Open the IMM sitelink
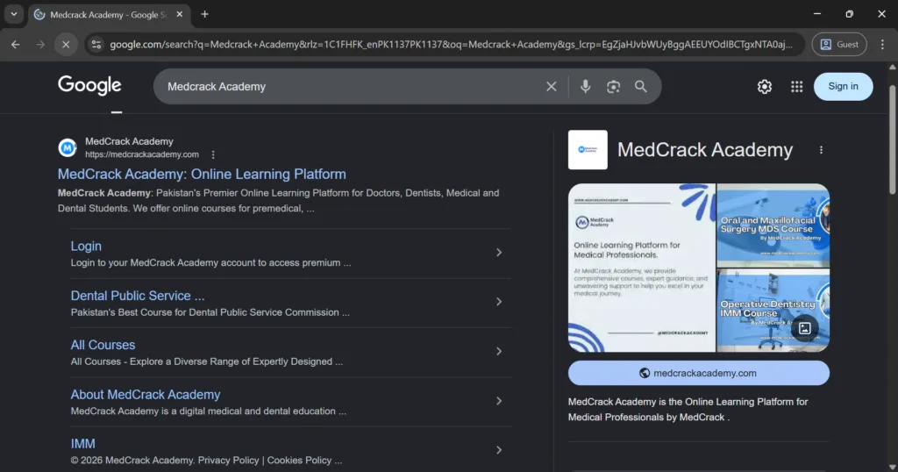This screenshot has height=472, width=898. pos(83,444)
